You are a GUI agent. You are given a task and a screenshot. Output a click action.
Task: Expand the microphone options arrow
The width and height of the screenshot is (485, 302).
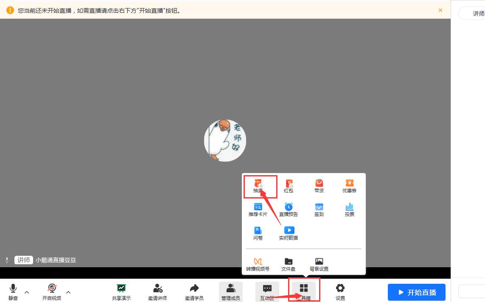point(27,292)
